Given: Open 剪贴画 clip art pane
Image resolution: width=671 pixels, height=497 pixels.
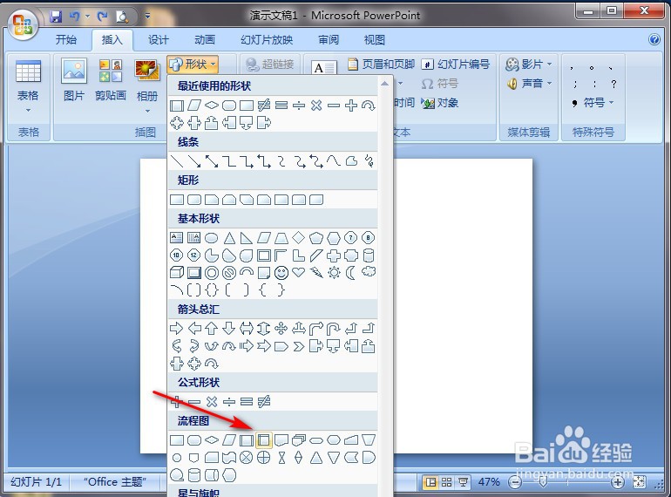Looking at the screenshot, I should (x=111, y=80).
